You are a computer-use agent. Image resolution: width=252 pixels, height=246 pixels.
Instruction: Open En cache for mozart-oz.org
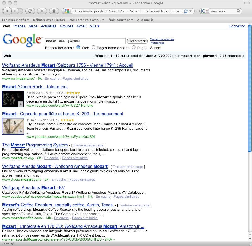point(51,158)
